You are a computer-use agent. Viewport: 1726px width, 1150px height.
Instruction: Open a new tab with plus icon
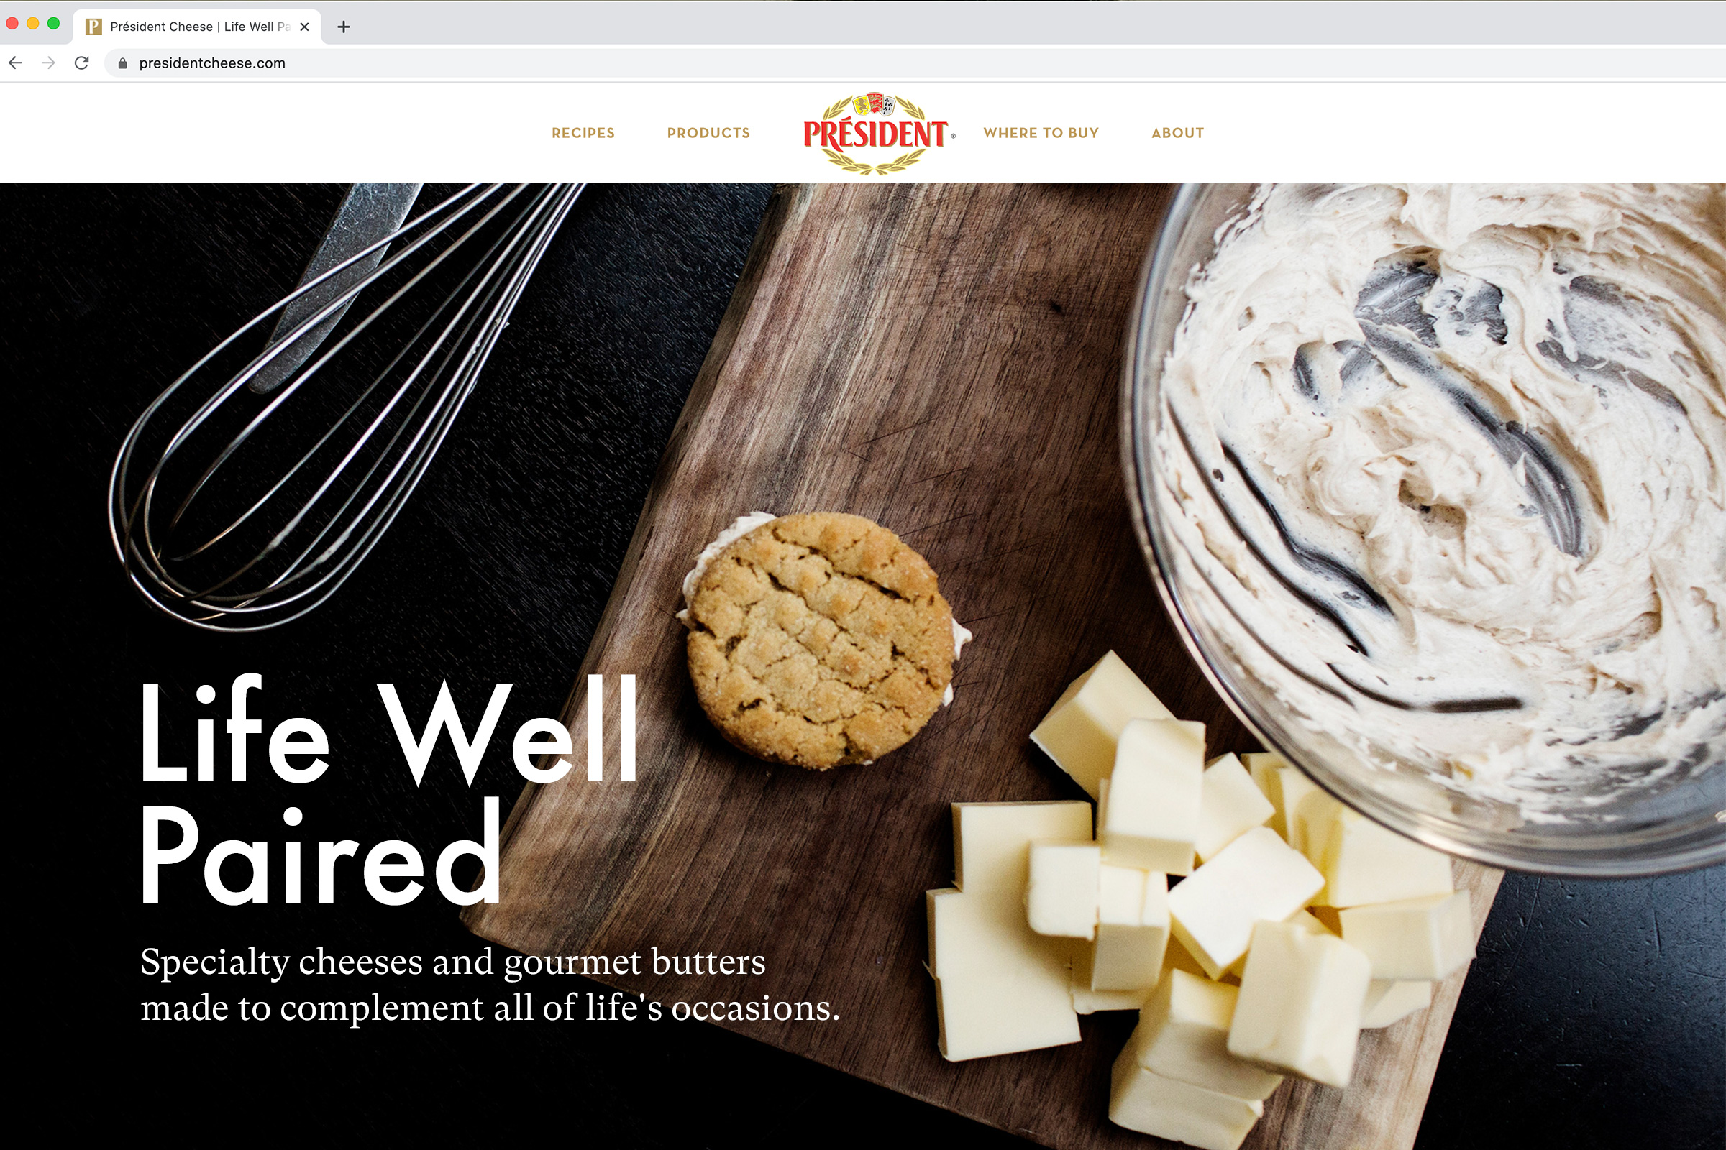[x=344, y=27]
